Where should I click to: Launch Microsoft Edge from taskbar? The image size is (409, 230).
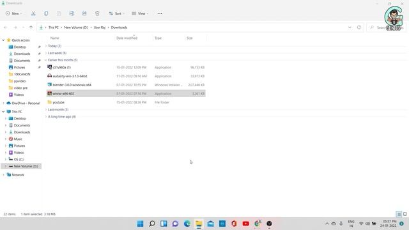pyautogui.click(x=187, y=224)
